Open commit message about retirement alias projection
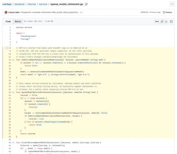Screen dimensions: 177x154 coord(49,12)
